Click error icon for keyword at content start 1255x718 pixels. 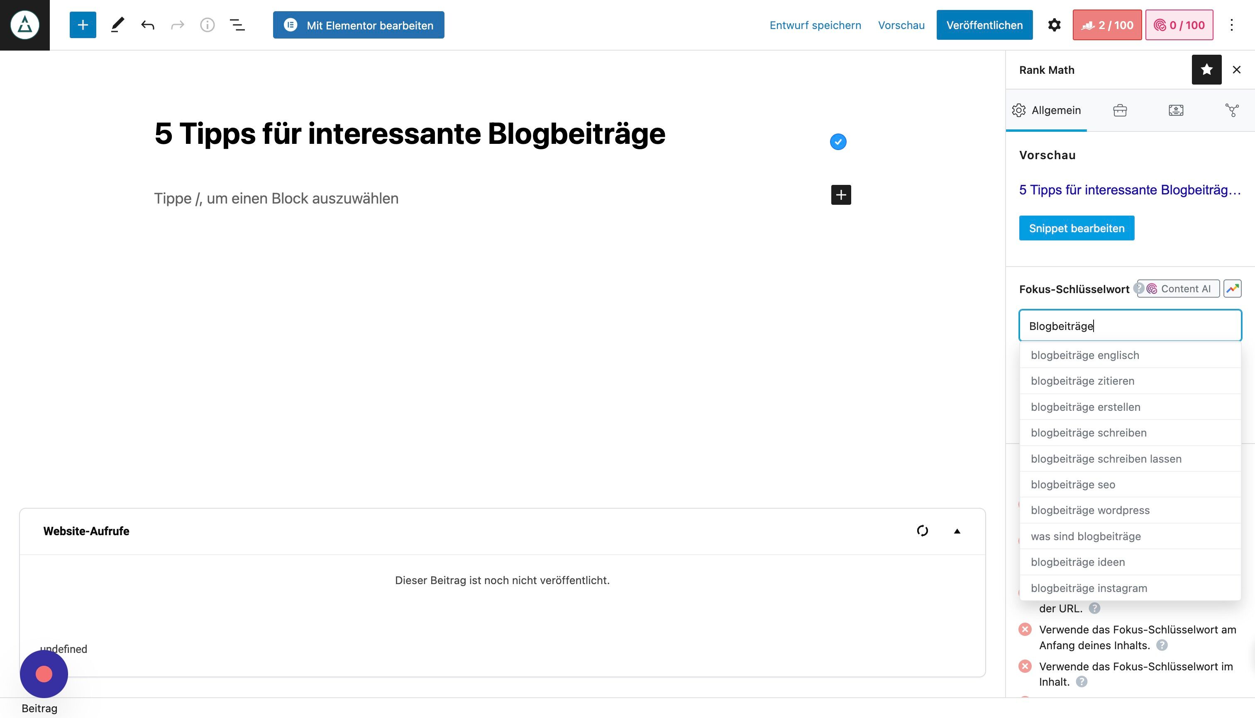(1025, 629)
